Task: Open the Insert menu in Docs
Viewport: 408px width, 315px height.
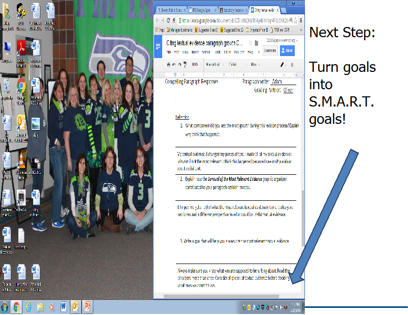Action: click(x=195, y=52)
